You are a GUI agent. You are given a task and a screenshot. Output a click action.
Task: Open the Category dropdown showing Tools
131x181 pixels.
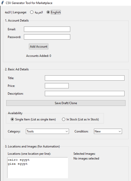pos(47,131)
